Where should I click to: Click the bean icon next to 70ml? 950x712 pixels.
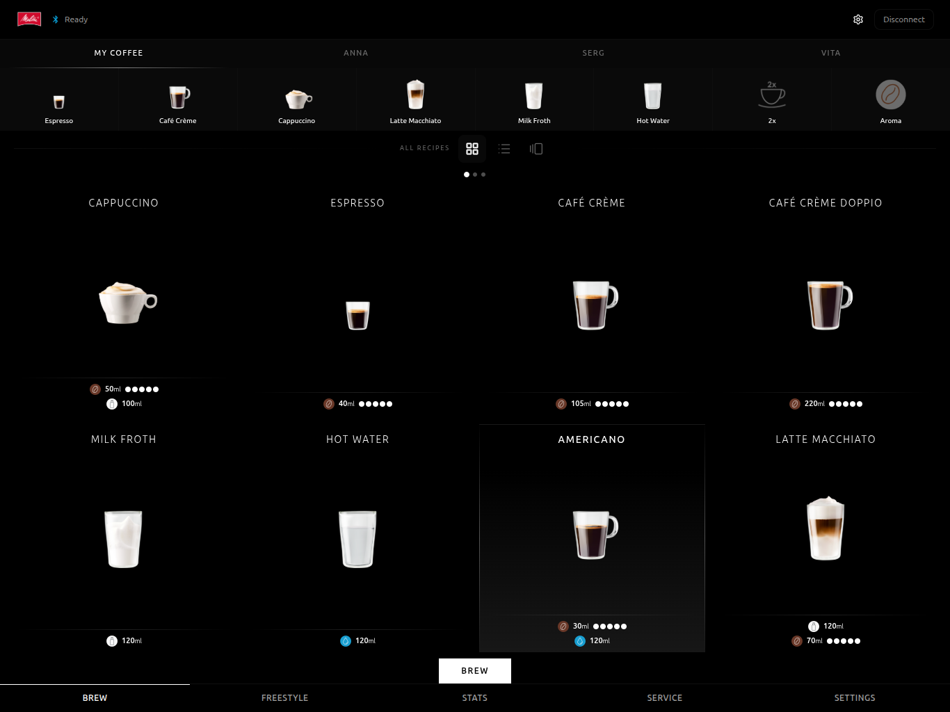click(x=797, y=641)
